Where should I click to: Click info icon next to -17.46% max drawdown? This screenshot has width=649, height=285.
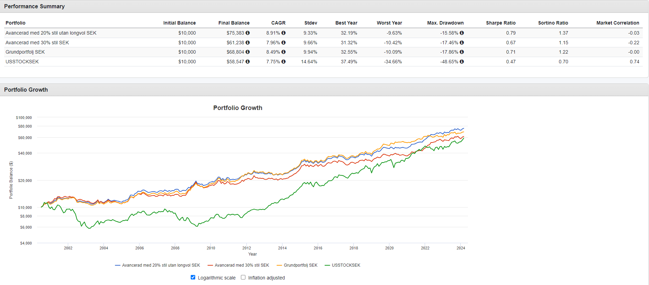tap(462, 43)
